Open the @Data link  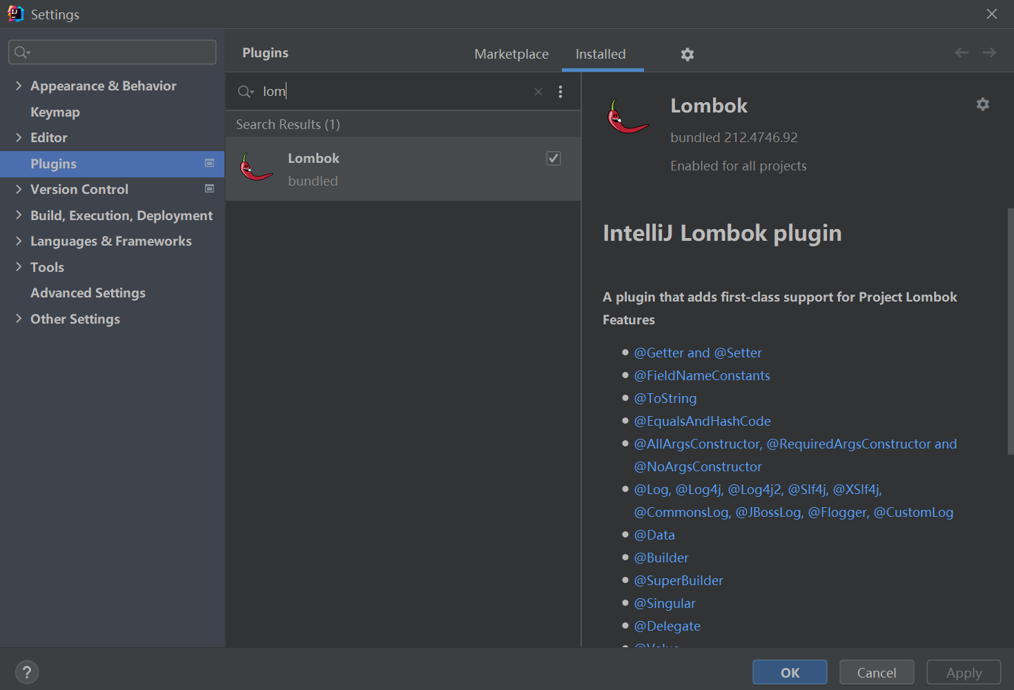click(654, 535)
